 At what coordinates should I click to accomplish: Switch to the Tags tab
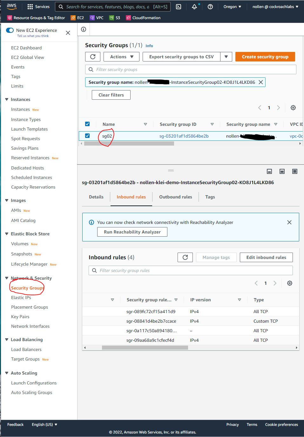coord(210,197)
